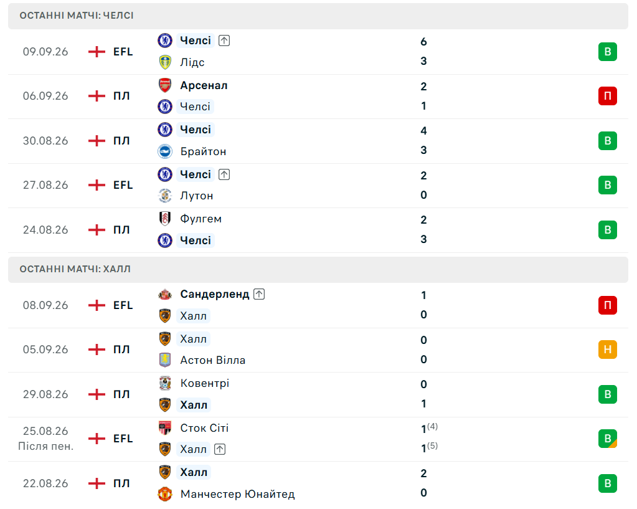
Task: Click the Brighton club crest icon
Action: click(165, 151)
